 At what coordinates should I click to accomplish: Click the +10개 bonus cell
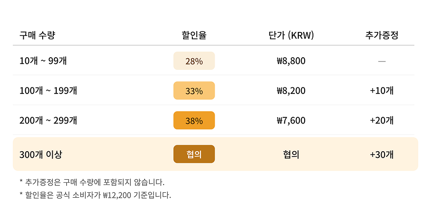(x=382, y=91)
